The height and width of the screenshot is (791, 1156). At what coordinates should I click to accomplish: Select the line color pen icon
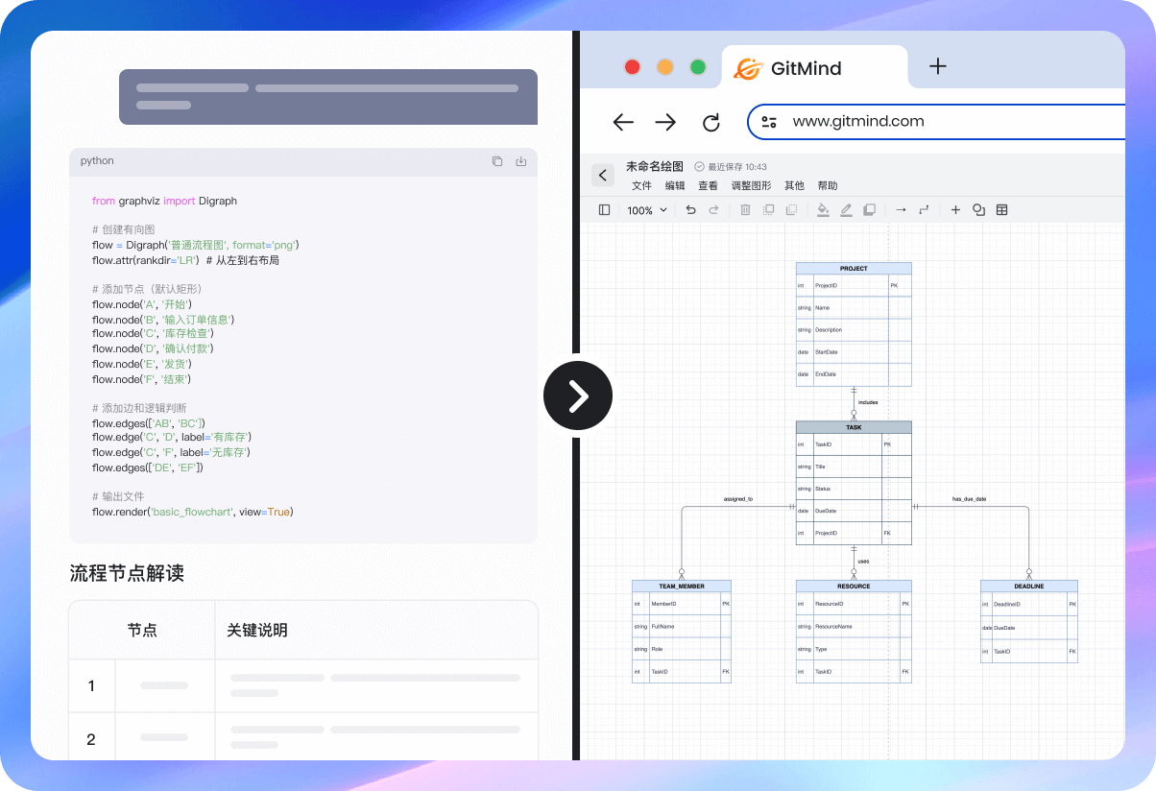pos(846,209)
